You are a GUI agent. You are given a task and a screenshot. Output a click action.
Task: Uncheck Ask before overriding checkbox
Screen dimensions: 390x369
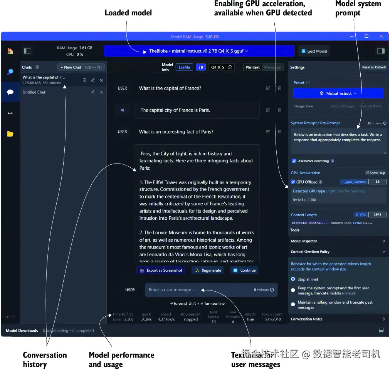click(294, 161)
